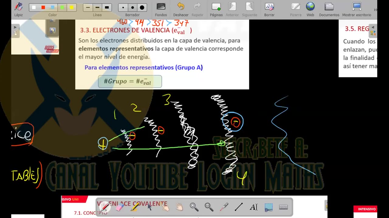This screenshot has height=218, width=389.
Task: Select the hand scroll page tool
Action: point(179,207)
